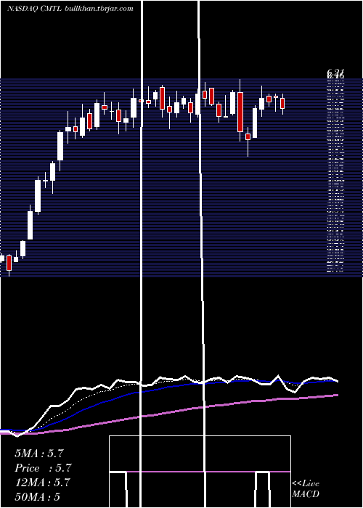Click the NASDAQ CMTL chart title text
This screenshot has height=508, width=363.
[x=35, y=9]
